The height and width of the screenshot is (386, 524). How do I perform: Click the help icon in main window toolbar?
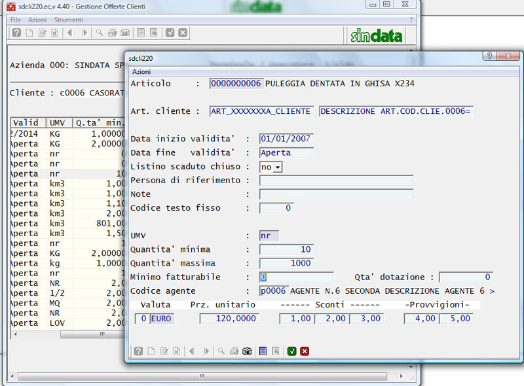[x=16, y=33]
